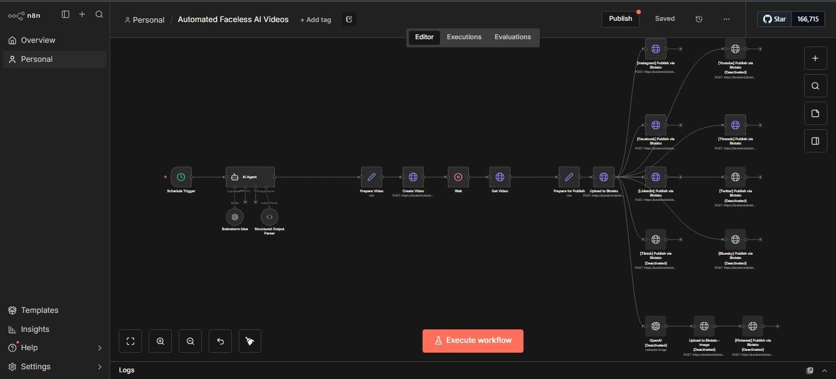Screen dimensions: 836x379
Task: Click the Saved status text
Action: [x=665, y=19]
